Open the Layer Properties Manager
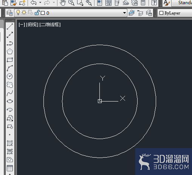Image resolution: width=192 pixels, height=175 pixels. (9, 13)
